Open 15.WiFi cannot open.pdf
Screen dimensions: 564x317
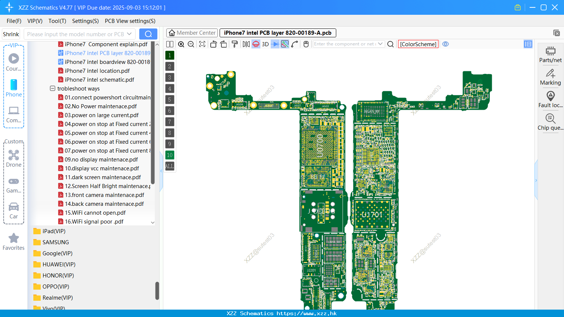tap(92, 213)
